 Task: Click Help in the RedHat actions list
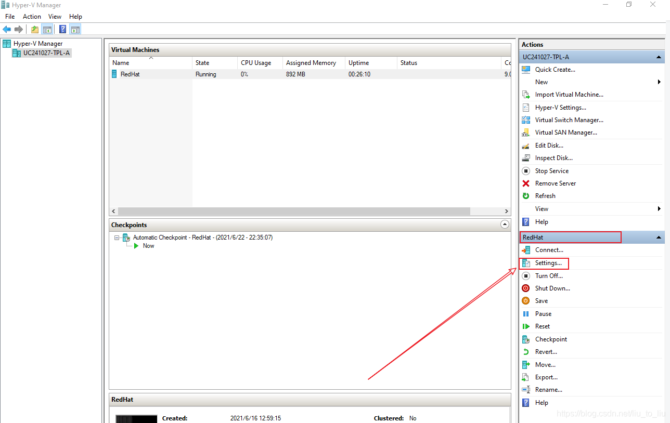coord(542,403)
